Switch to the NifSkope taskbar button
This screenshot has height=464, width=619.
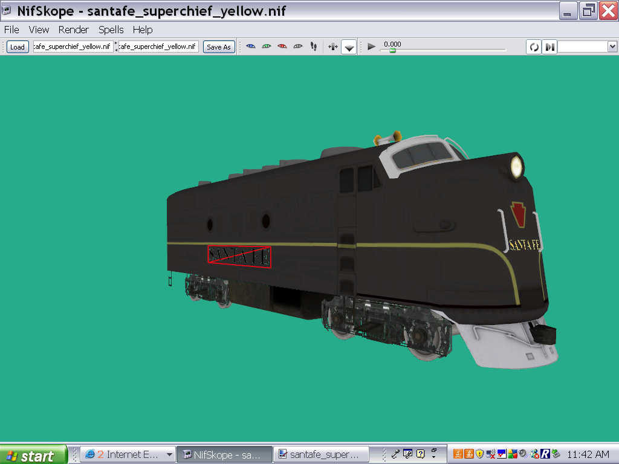(x=225, y=454)
